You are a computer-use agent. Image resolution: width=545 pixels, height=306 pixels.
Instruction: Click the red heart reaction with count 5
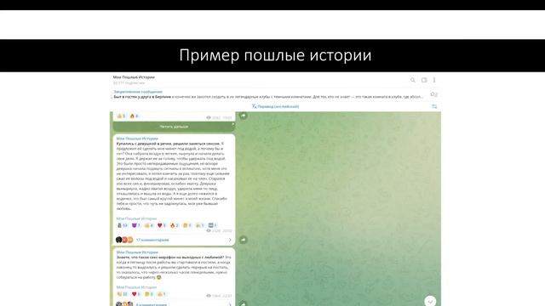tap(135, 294)
